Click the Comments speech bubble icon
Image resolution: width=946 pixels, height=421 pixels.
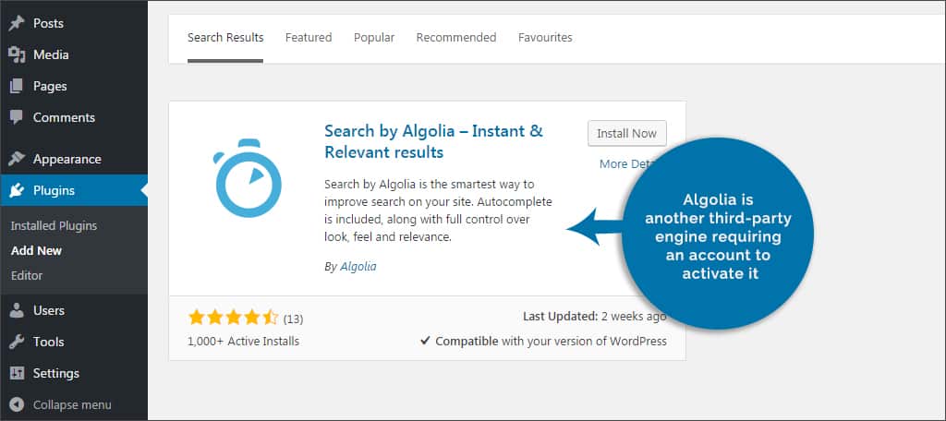click(17, 117)
